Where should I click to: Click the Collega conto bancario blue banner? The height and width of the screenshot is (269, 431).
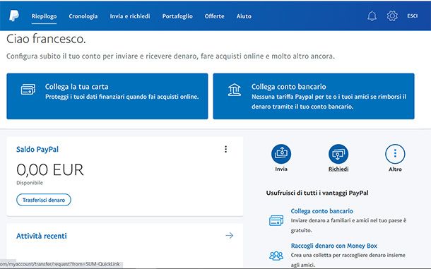pos(314,96)
